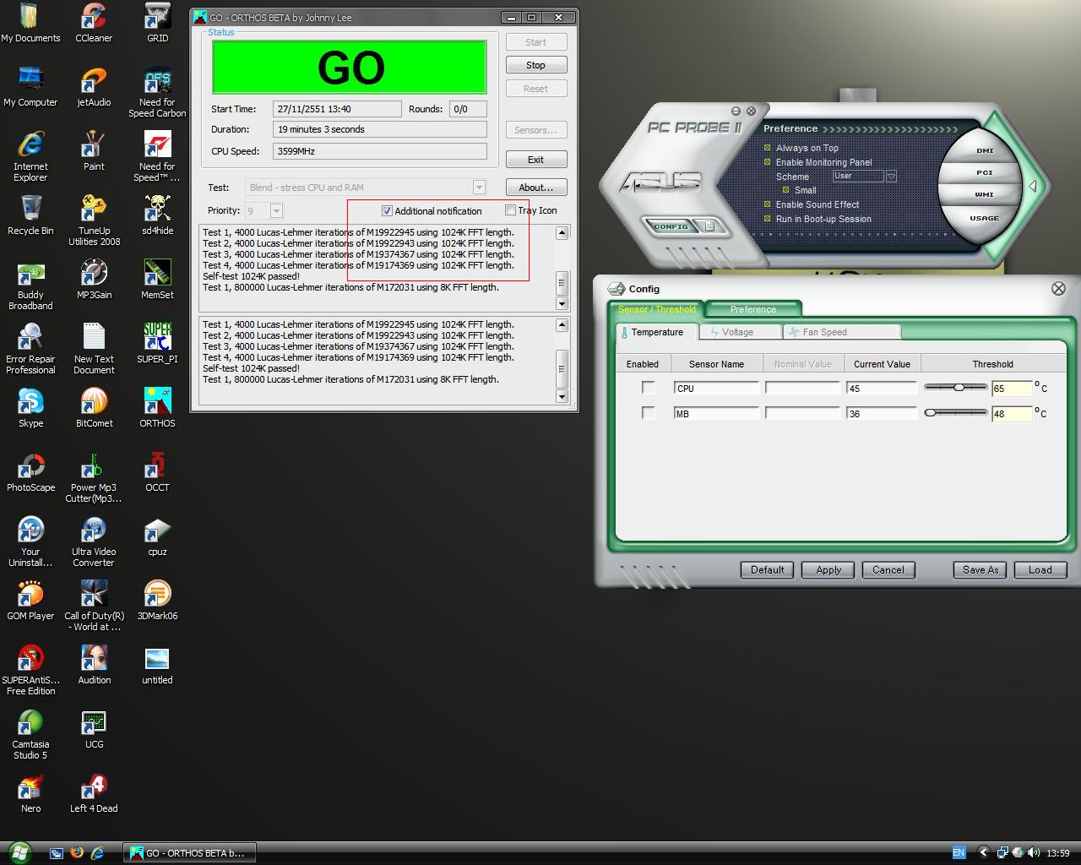Image resolution: width=1081 pixels, height=865 pixels.
Task: Select the OCCT desktop icon
Action: pyautogui.click(x=157, y=472)
